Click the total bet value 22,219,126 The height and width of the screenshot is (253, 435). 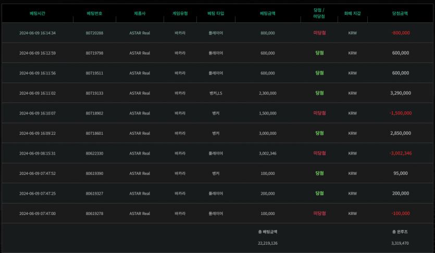click(268, 243)
